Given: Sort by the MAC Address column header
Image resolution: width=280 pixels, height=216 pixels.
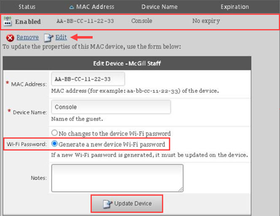Looking at the screenshot, I should pyautogui.click(x=95, y=7).
